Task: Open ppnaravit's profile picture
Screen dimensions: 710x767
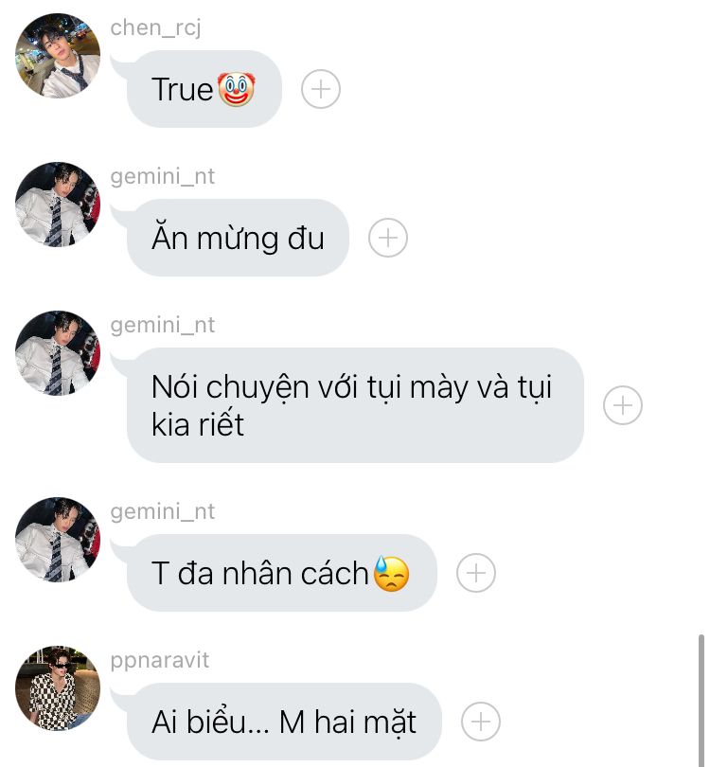Action: [x=58, y=688]
